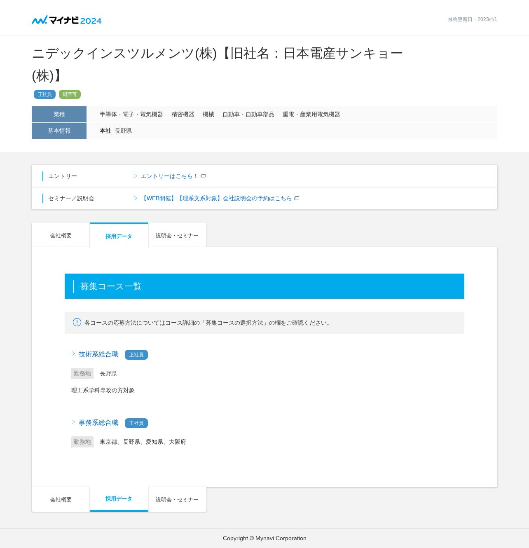
Task: Open the 技術系総合職 course details
Action: 98,354
